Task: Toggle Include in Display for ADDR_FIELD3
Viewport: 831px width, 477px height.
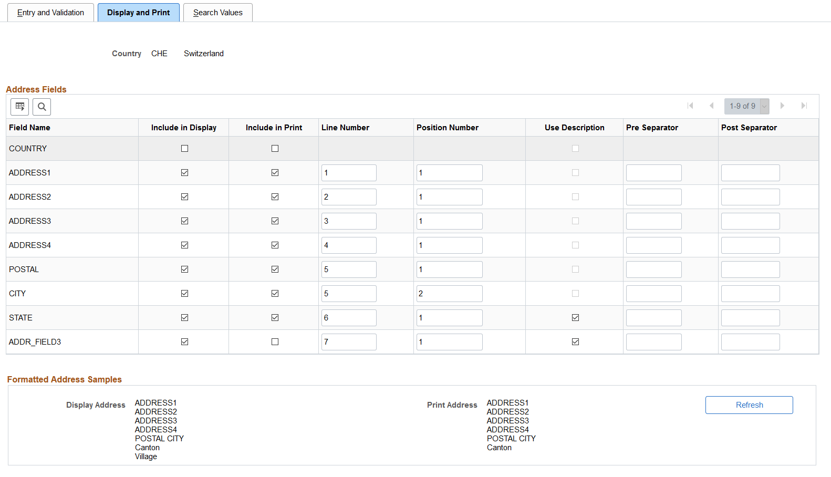Action: pyautogui.click(x=184, y=342)
